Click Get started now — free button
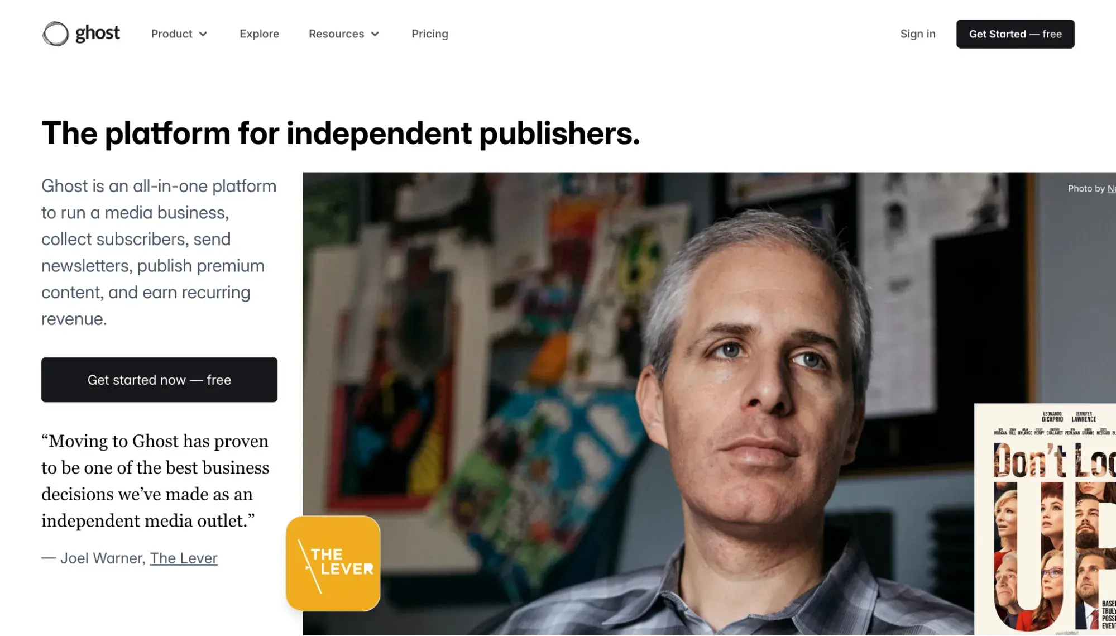Screen dimensions: 1116x636 [159, 380]
